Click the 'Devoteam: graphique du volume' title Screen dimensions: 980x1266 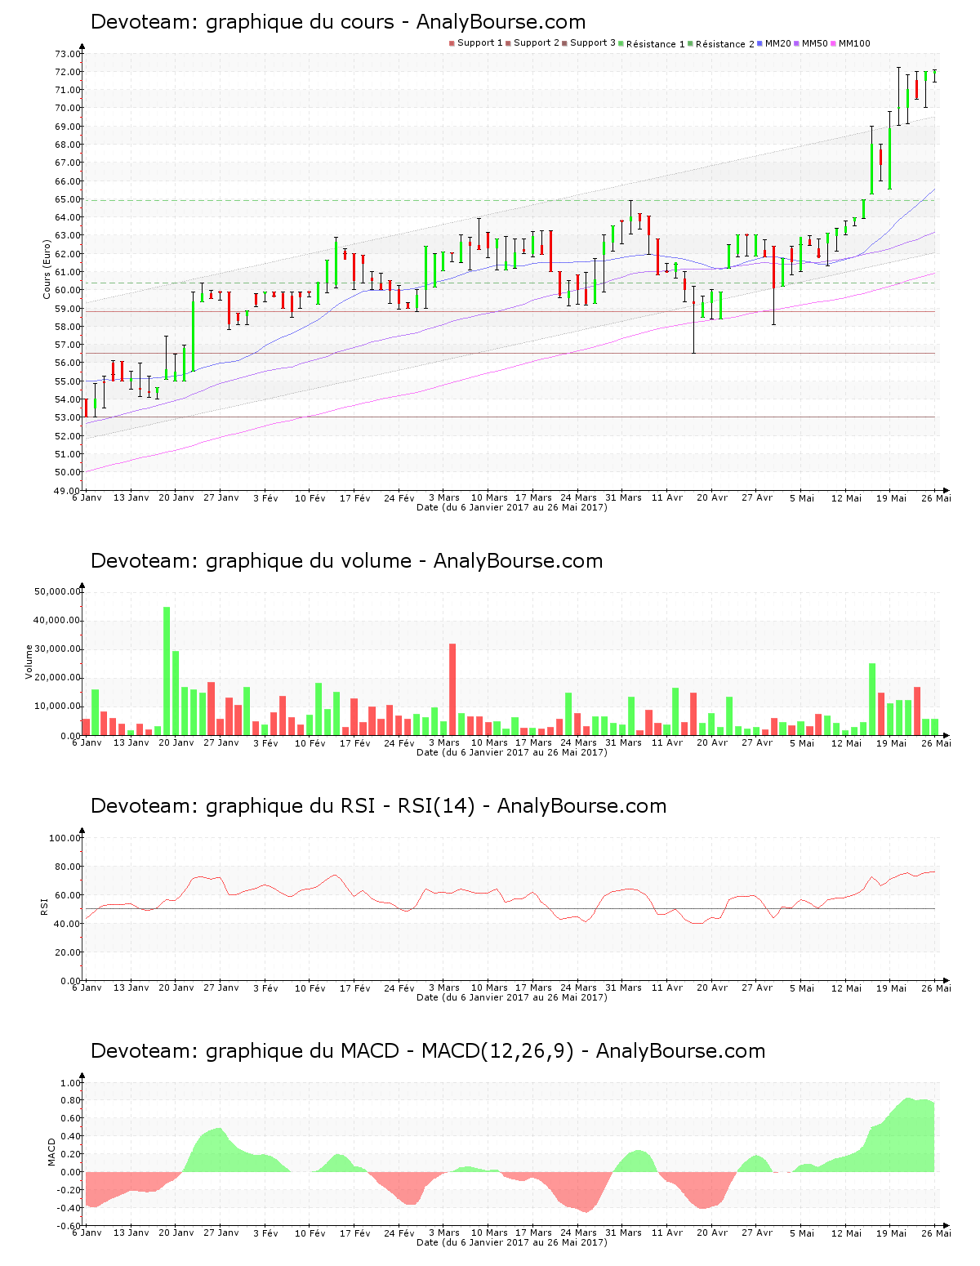252,561
